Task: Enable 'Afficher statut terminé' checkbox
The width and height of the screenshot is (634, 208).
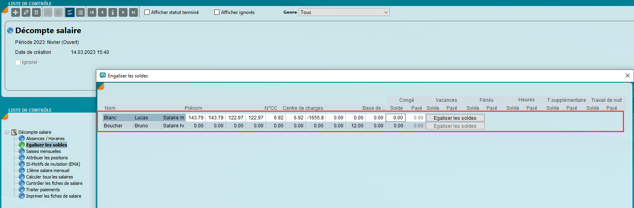Action: [x=147, y=12]
